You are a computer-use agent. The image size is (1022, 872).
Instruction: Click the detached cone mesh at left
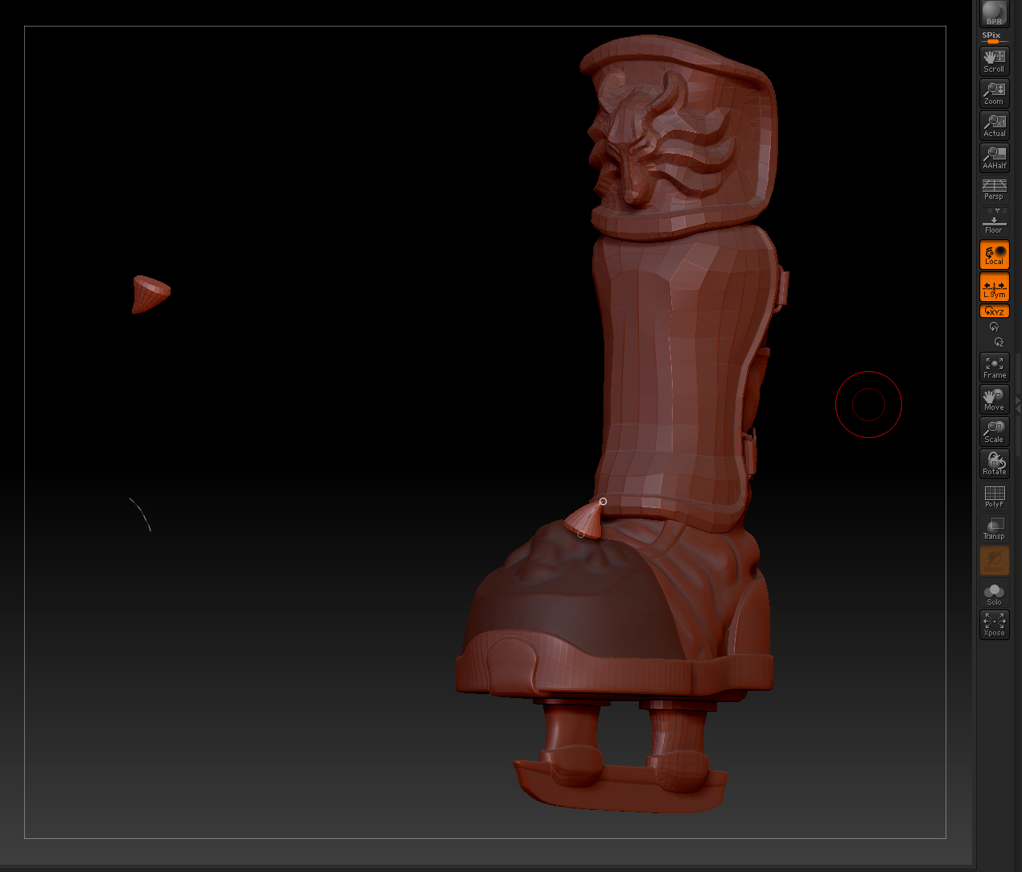click(150, 294)
